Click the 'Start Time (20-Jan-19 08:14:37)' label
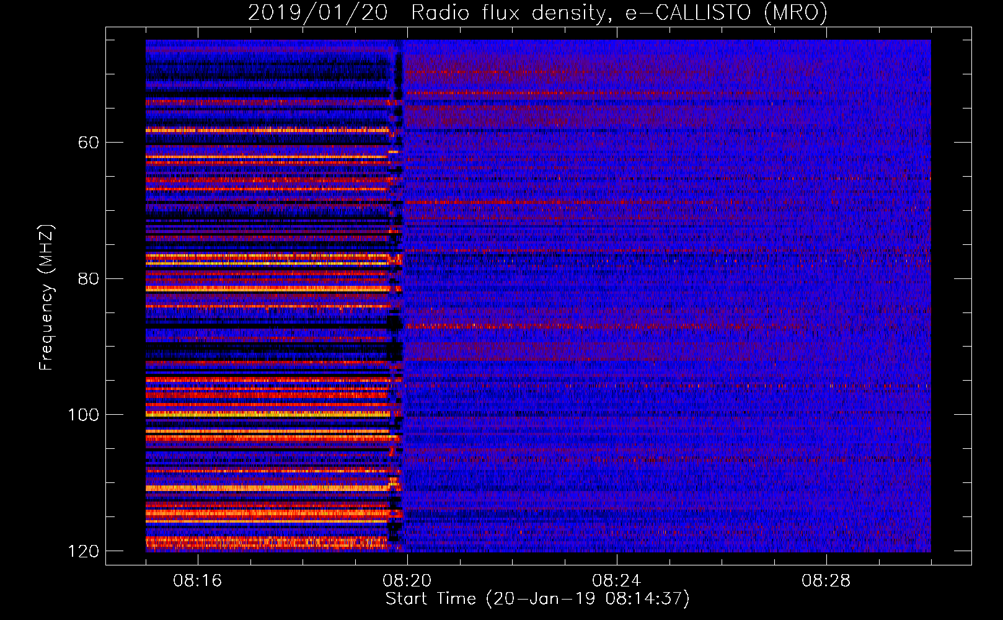The width and height of the screenshot is (1003, 620). pyautogui.click(x=537, y=599)
